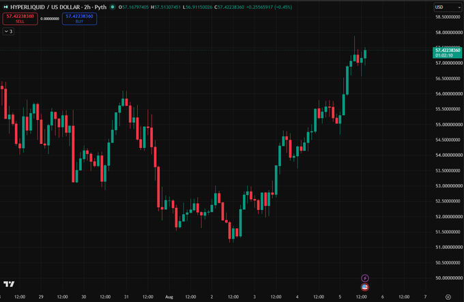This screenshot has height=302, width=464.
Task: Open the purple lightning event marker
Action: [365, 278]
